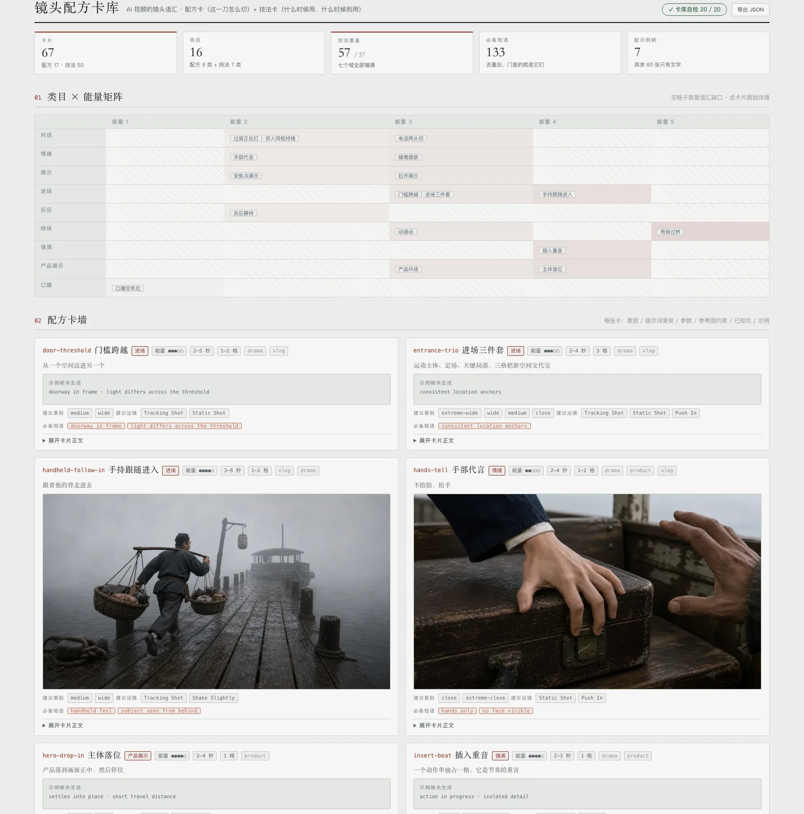Open the 变焦点揭示 matrix chip
804x814 pixels.
[x=246, y=176]
